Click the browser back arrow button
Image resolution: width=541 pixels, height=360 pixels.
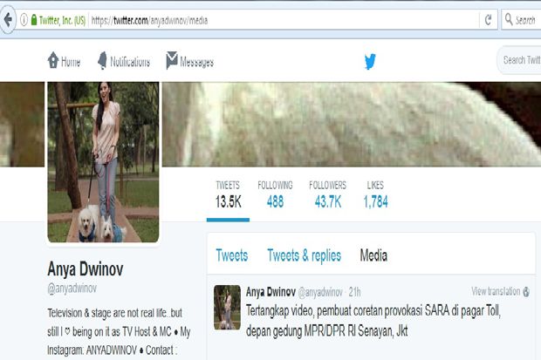pos(7,20)
